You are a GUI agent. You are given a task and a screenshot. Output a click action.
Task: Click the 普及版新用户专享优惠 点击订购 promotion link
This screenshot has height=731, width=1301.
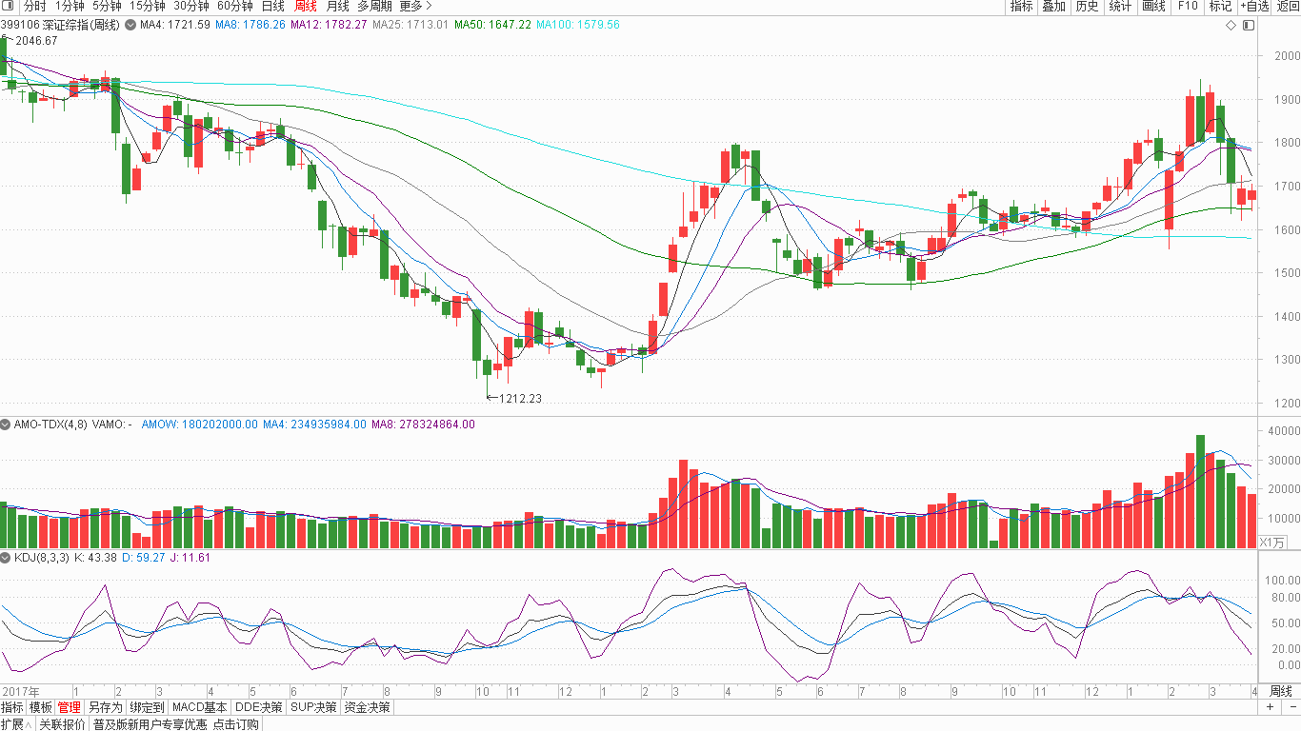(x=176, y=724)
